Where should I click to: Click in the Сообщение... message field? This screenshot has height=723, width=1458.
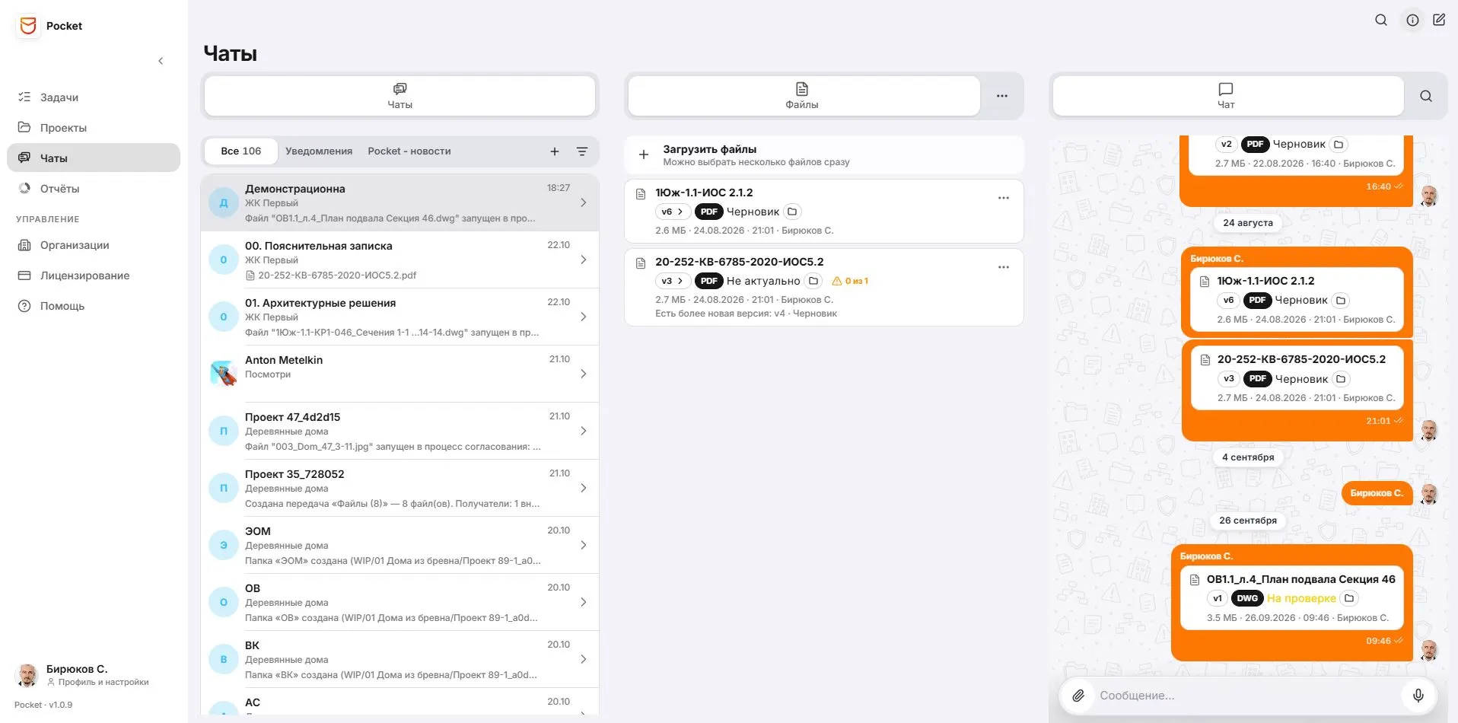pyautogui.click(x=1248, y=695)
